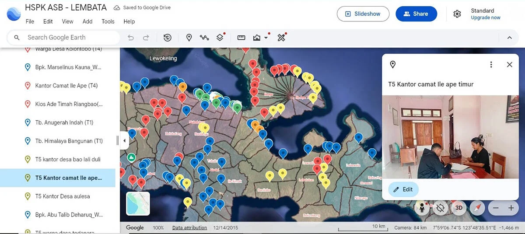Select Bpk. Abu Talib Deharuq_W... item
Viewport: 525px width, 234px height.
(x=58, y=215)
